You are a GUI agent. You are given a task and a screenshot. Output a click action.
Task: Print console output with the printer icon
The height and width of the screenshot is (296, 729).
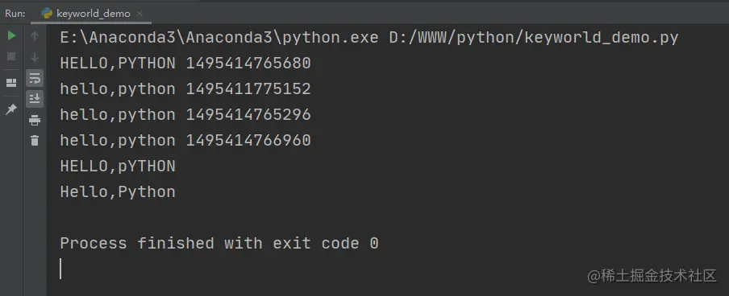click(35, 121)
